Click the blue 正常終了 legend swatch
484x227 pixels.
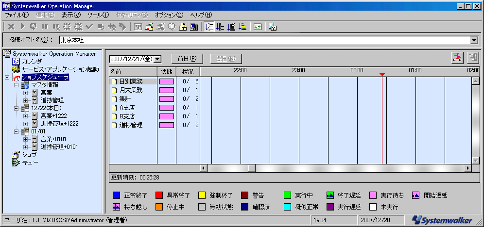click(x=116, y=195)
